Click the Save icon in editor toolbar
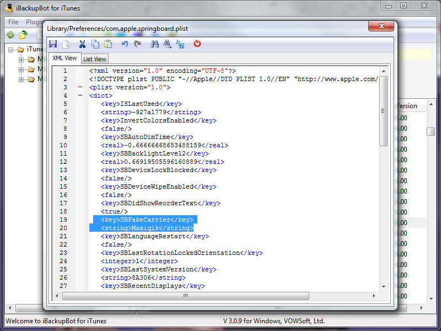The image size is (441, 331). point(53,44)
